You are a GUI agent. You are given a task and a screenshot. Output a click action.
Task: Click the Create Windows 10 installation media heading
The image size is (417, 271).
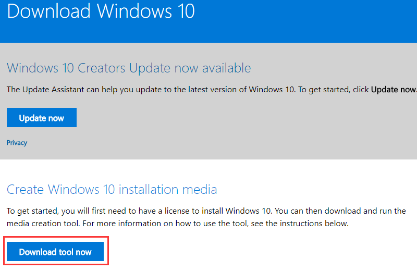coord(112,190)
